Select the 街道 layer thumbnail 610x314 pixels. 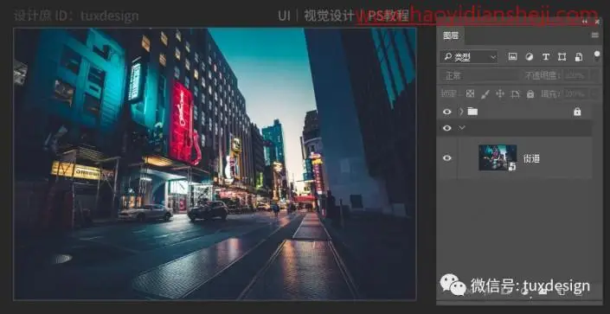coord(498,157)
